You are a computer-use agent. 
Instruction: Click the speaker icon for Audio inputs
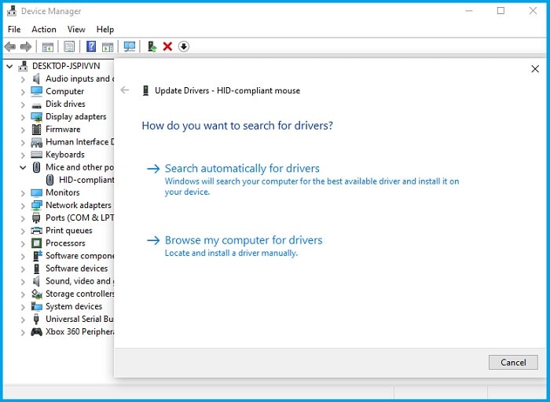point(36,79)
